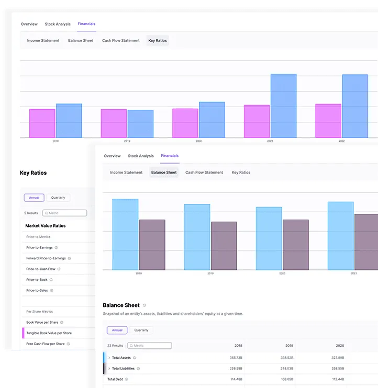The width and height of the screenshot is (378, 388).
Task: Click info icon next to Balance Sheet heading
Action: [x=144, y=305]
